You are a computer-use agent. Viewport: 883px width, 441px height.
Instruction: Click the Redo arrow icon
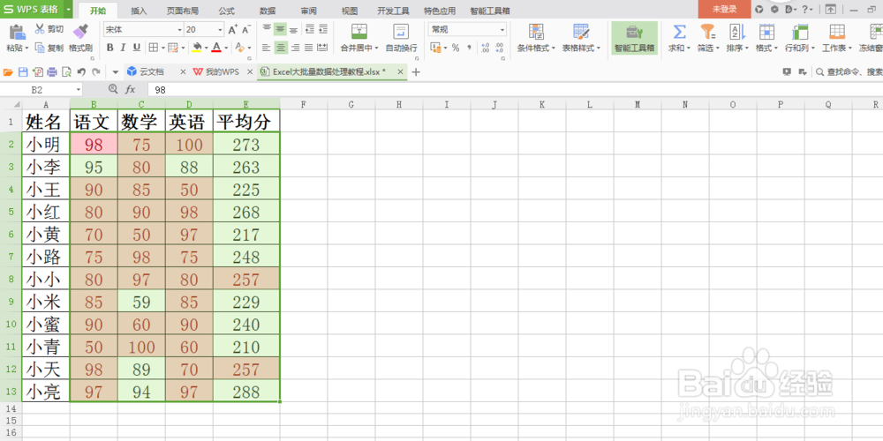coord(96,72)
